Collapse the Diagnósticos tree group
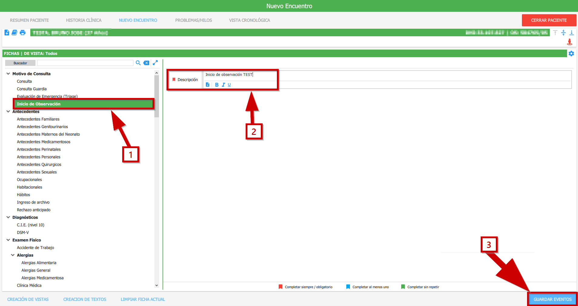 click(x=8, y=217)
